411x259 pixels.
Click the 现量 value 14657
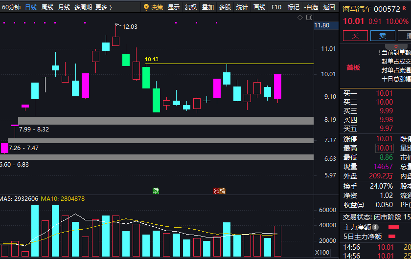point(383,167)
